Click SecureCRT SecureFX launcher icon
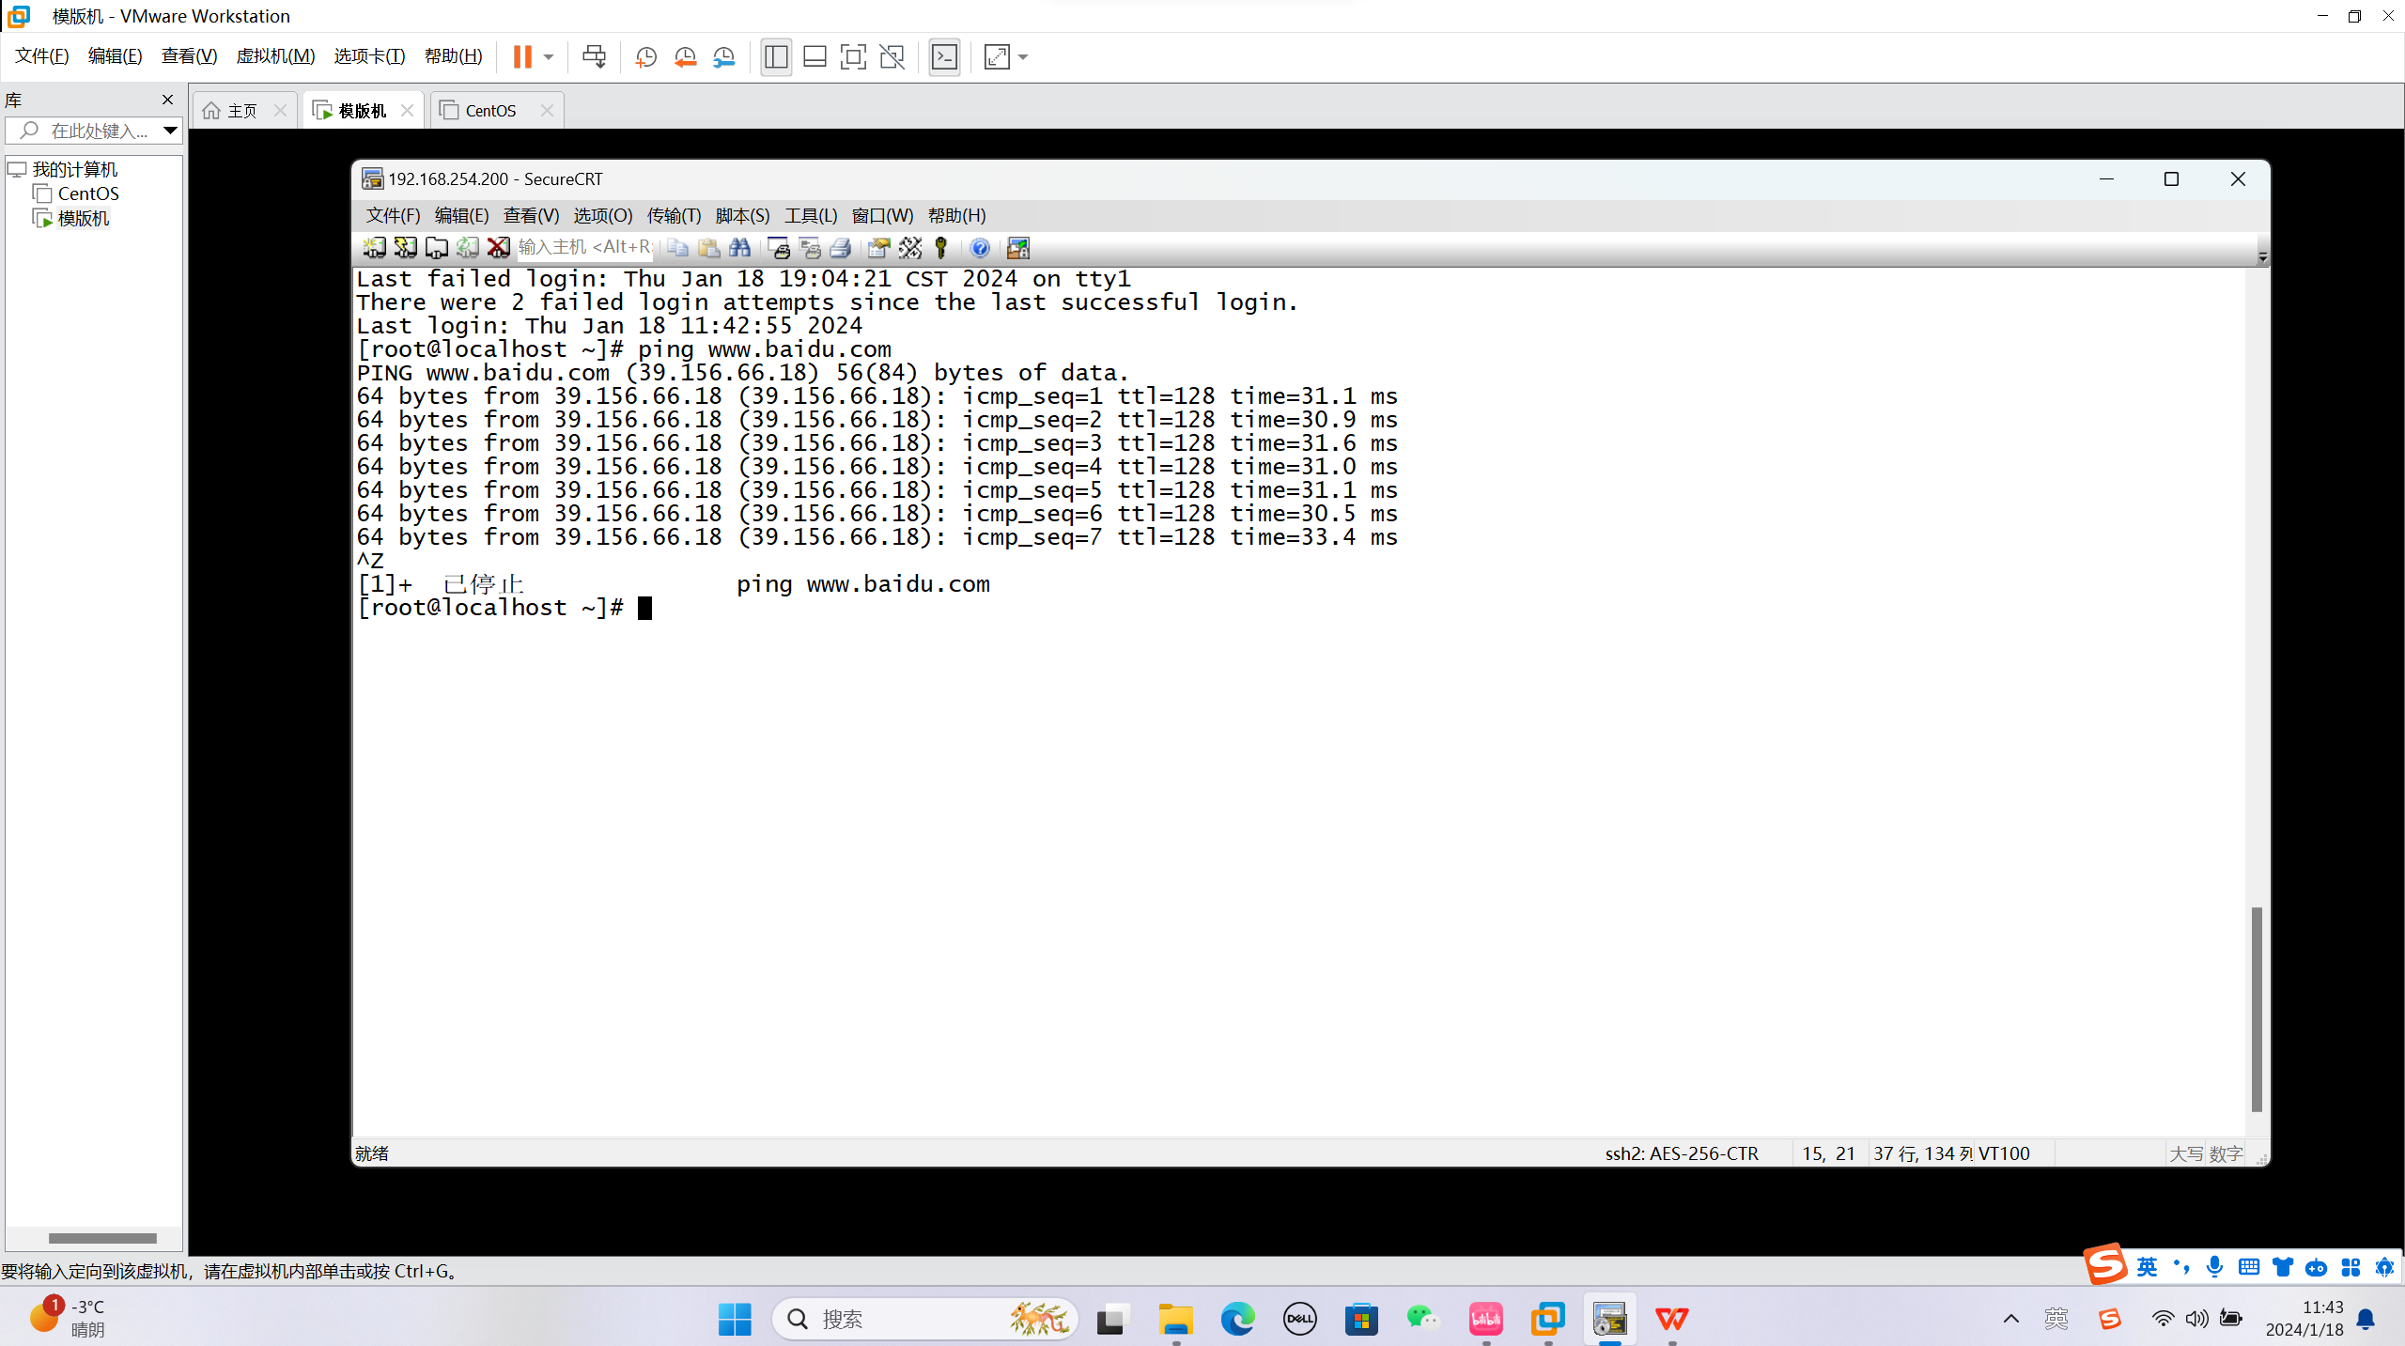The image size is (2405, 1346). pos(1018,247)
